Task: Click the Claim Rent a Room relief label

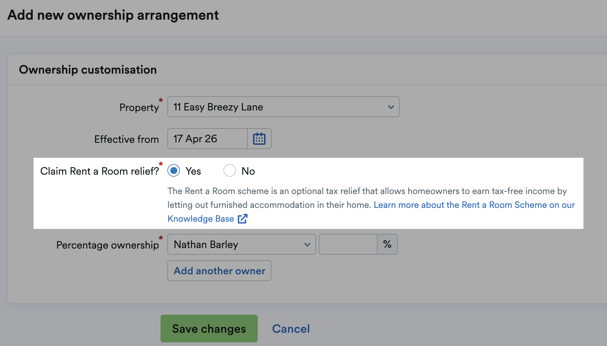Action: tap(100, 171)
